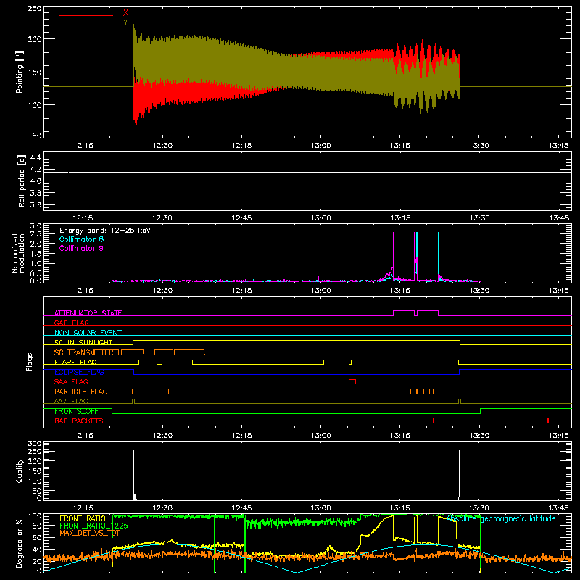The height and width of the screenshot is (580, 580).
Task: Select the ECLIPSE_FLAG label
Action: click(x=79, y=372)
